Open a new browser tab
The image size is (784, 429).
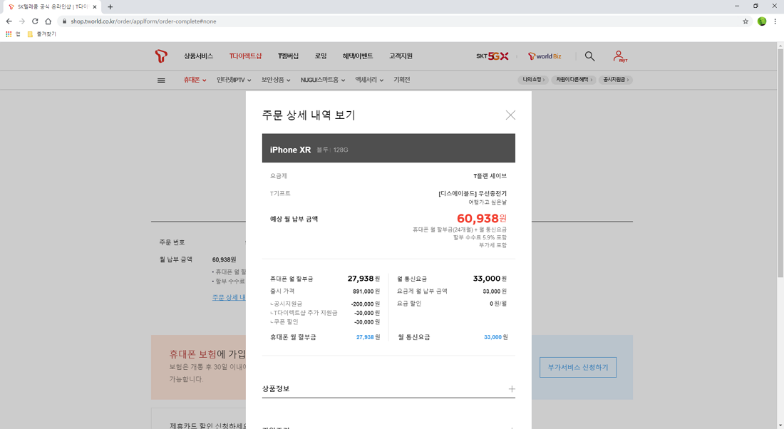tap(110, 6)
